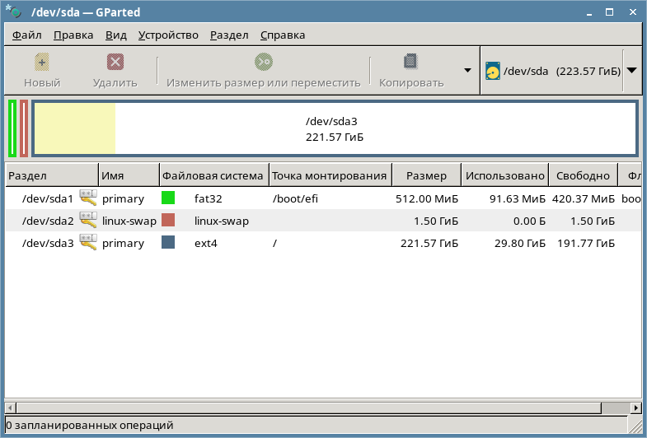647x438 pixels.
Task: Select the green sda1 block in disk map
Action: [x=12, y=128]
